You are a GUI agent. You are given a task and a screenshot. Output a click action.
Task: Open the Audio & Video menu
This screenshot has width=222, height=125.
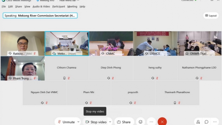(41, 7)
